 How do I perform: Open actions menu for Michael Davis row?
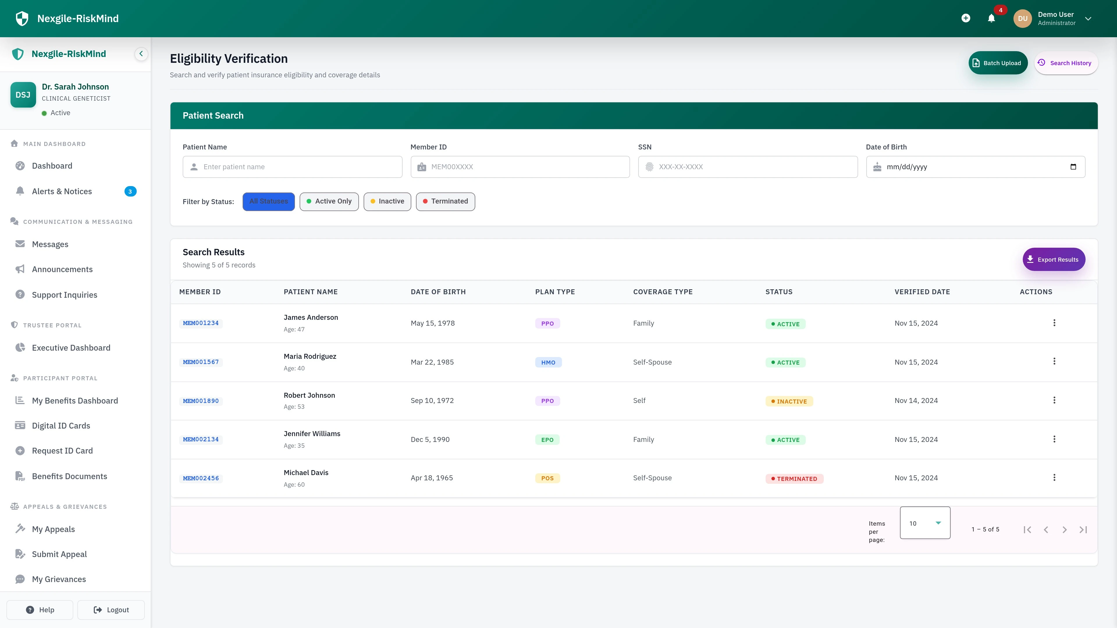coord(1054,478)
